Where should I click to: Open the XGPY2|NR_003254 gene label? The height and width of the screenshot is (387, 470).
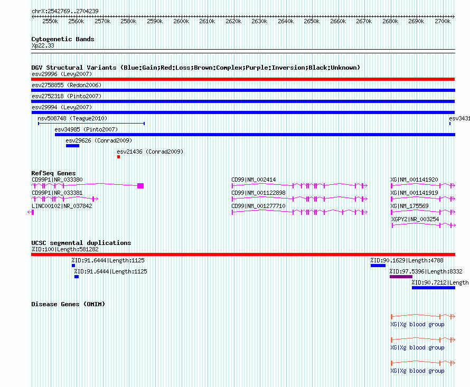tap(415, 219)
